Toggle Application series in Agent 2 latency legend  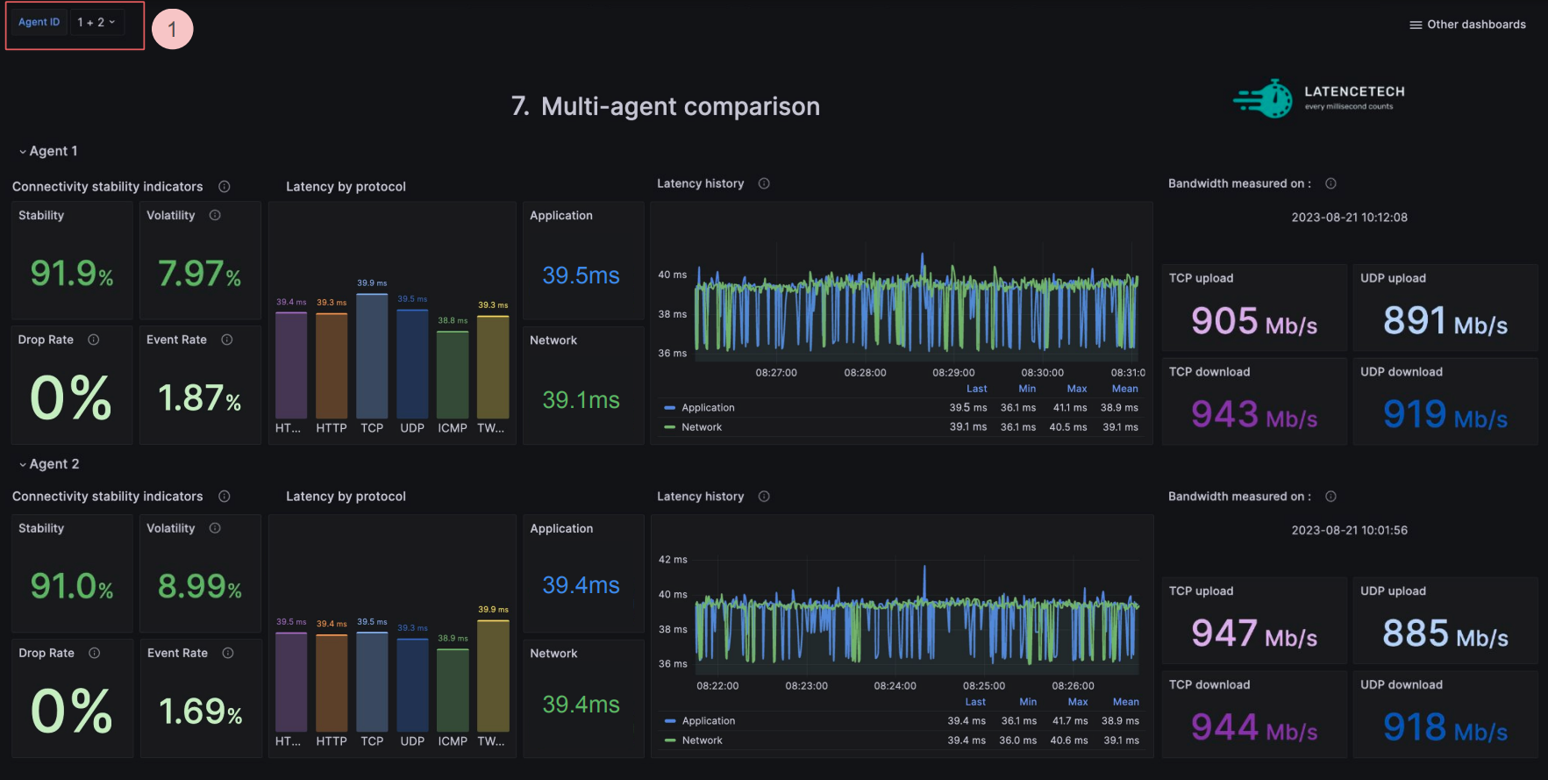coord(709,721)
